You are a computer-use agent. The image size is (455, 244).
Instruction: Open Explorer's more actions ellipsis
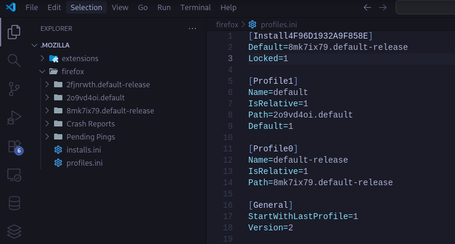click(x=192, y=28)
